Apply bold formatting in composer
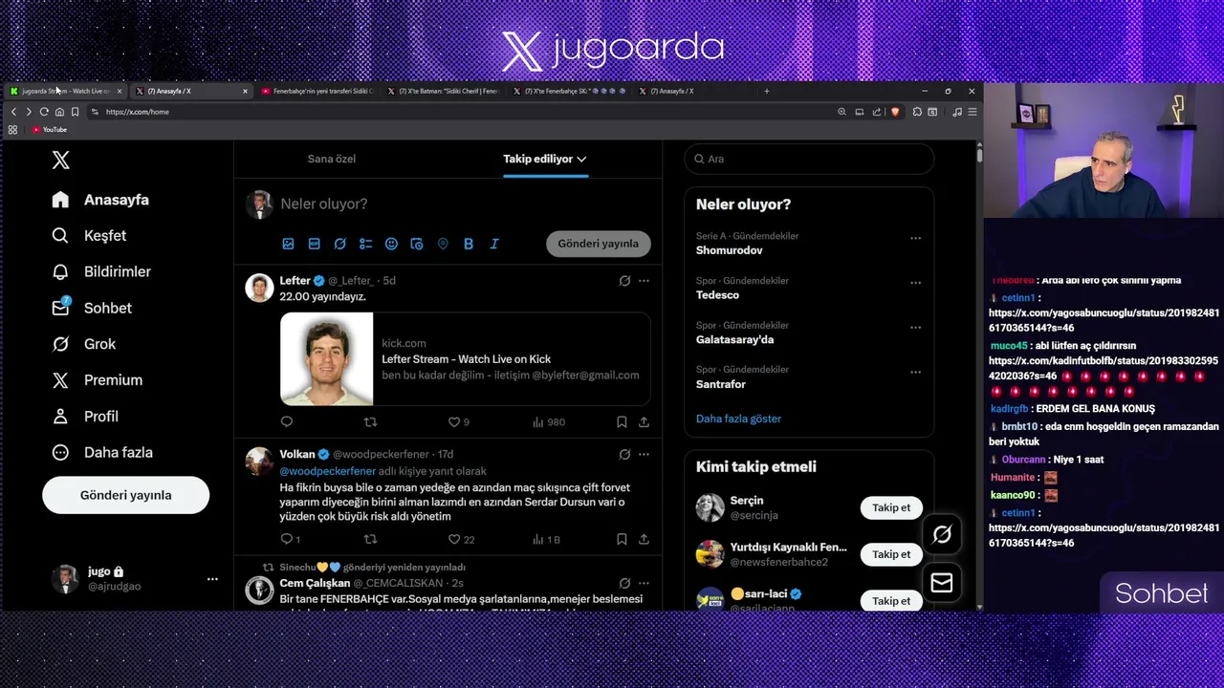The image size is (1224, 688). pos(469,244)
